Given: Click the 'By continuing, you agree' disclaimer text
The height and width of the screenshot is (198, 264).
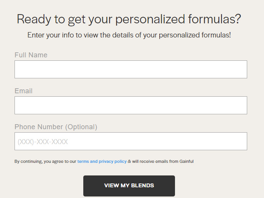Looking at the screenshot, I should click(45, 161).
